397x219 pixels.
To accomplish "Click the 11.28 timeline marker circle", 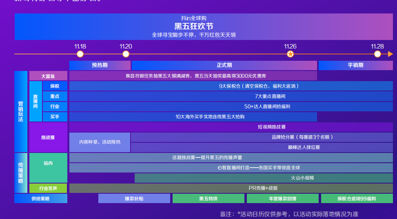I will pos(377,54).
